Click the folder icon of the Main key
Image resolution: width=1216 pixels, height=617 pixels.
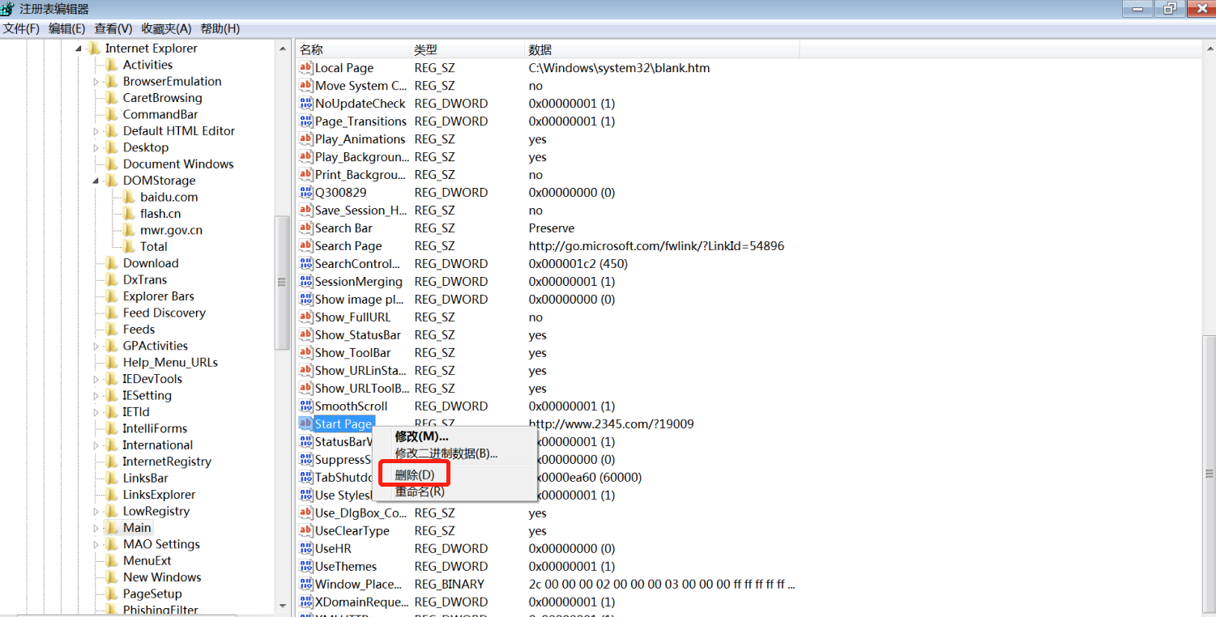click(112, 527)
